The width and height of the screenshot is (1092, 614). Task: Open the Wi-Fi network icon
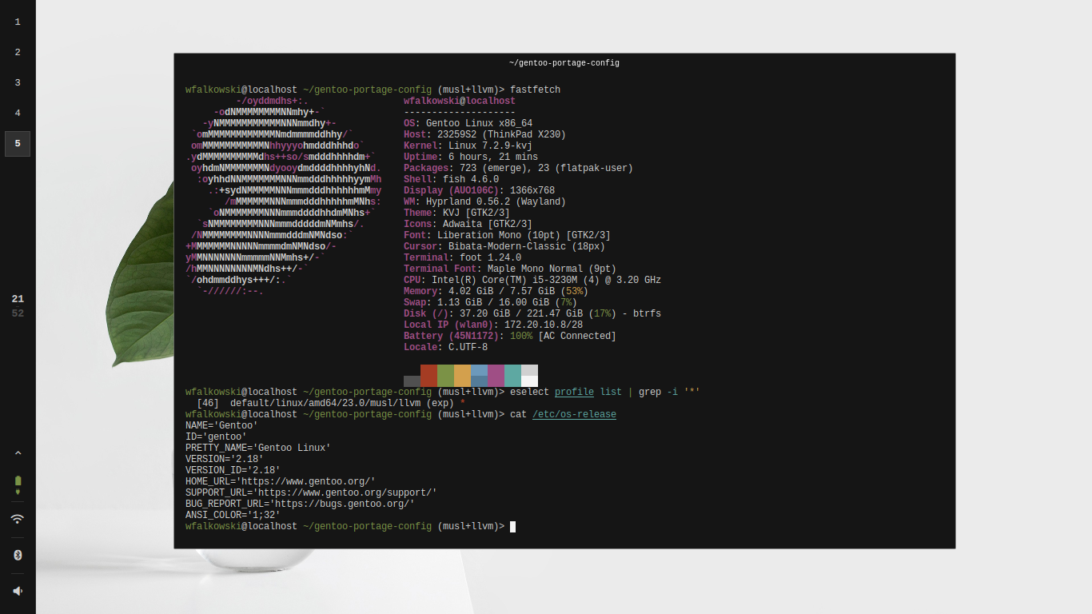click(x=18, y=519)
